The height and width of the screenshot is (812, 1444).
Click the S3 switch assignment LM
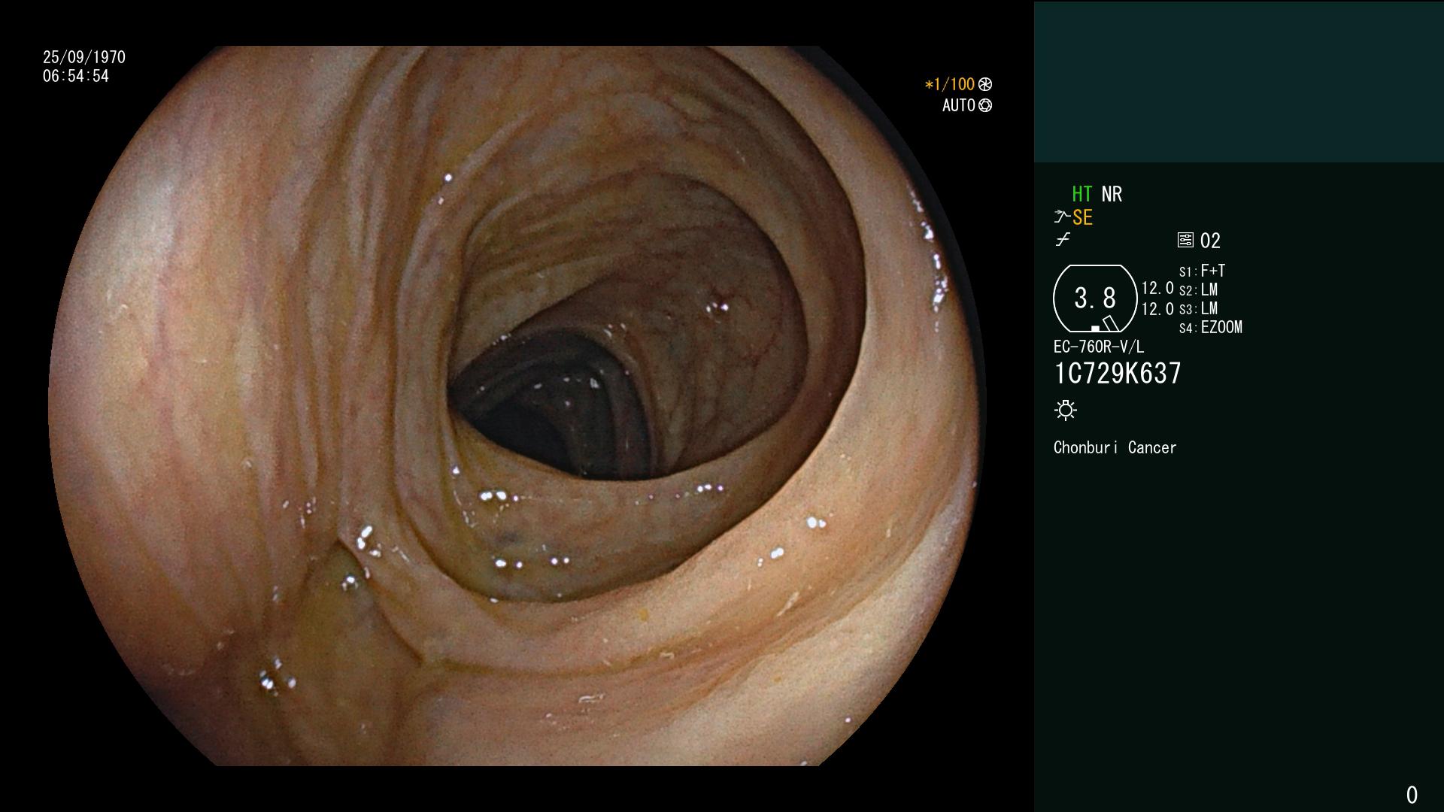[1209, 308]
